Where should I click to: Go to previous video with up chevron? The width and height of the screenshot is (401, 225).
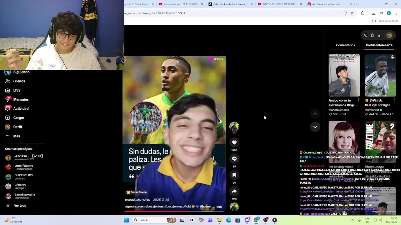[315, 114]
